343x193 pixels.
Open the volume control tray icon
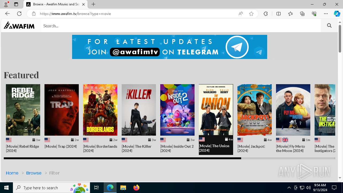pyautogui.click(x=308, y=188)
